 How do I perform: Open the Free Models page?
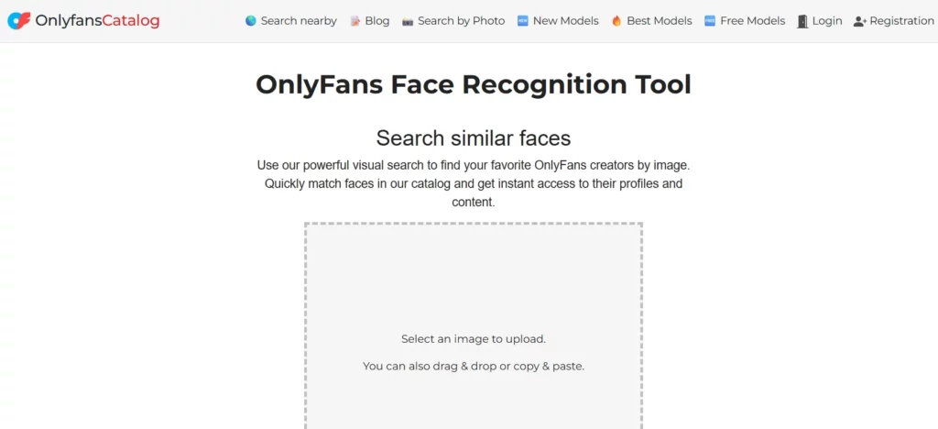tap(752, 21)
